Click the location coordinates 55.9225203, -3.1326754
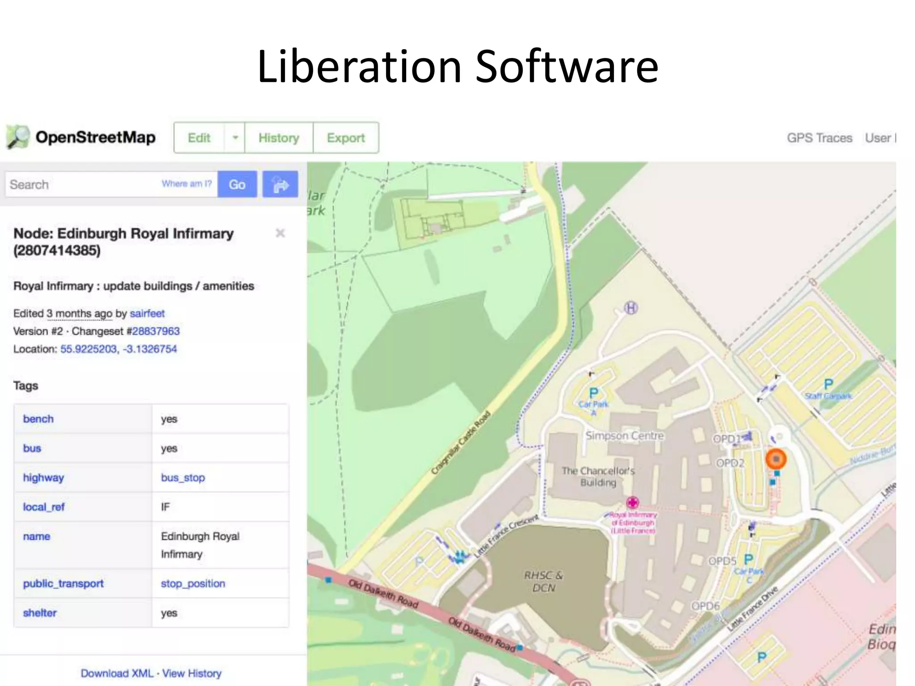The width and height of the screenshot is (915, 686). pos(118,349)
